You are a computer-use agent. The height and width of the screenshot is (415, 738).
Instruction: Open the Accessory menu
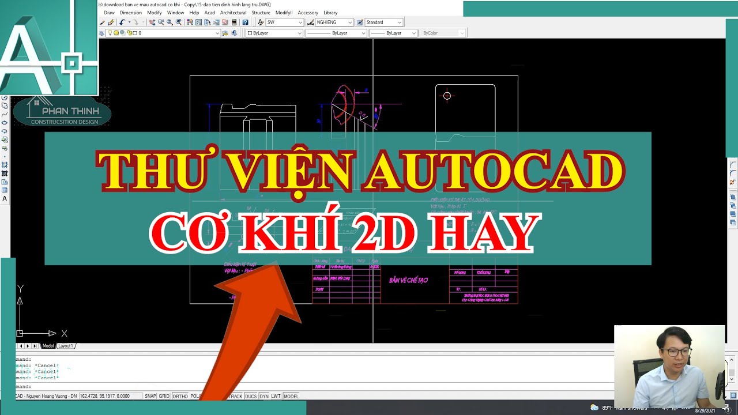tap(308, 13)
